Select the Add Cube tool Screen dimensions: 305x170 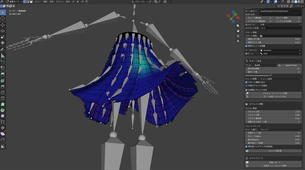pyautogui.click(x=3, y=62)
